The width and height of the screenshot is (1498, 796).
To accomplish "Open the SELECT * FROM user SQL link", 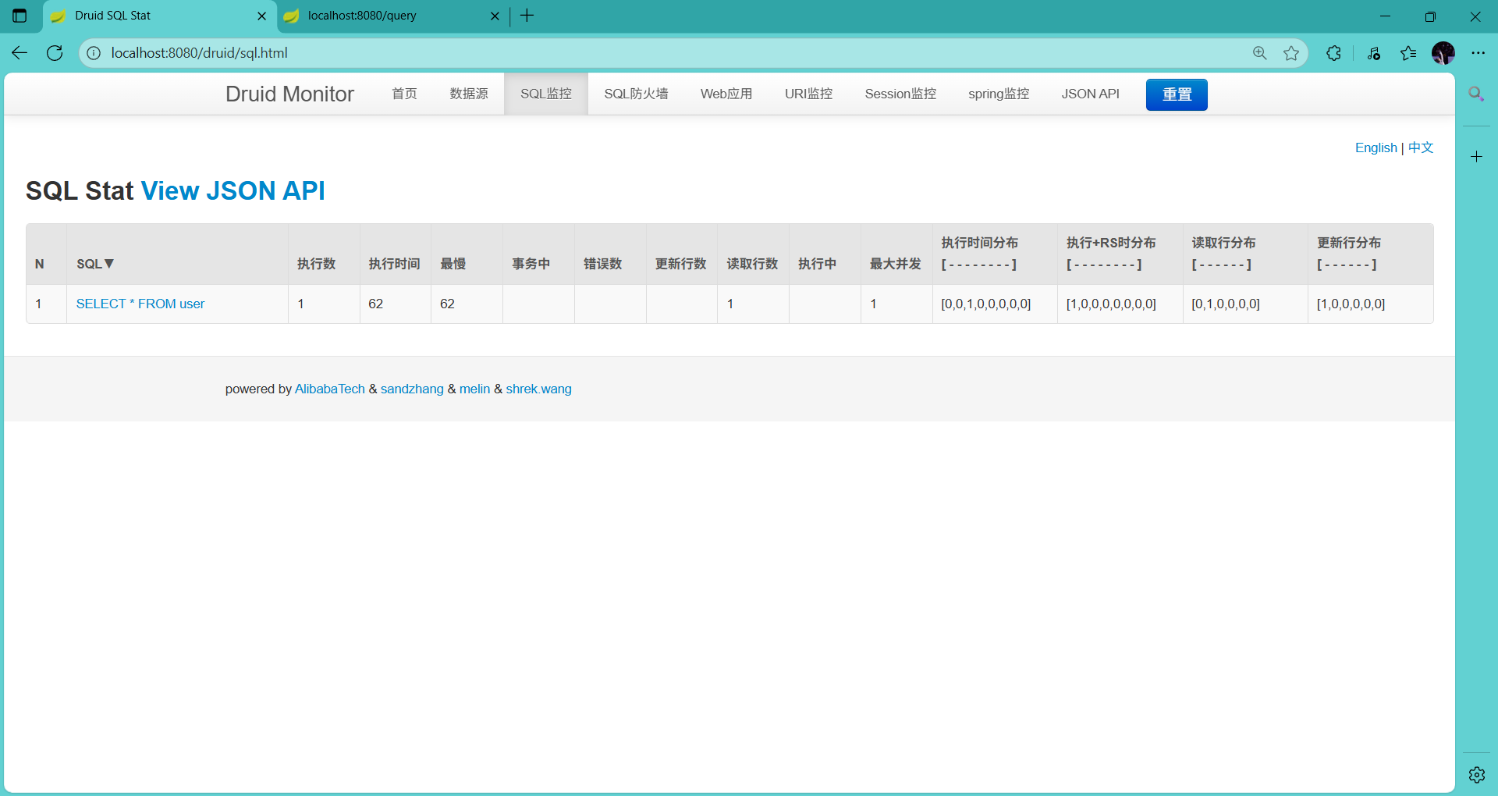I will (140, 304).
